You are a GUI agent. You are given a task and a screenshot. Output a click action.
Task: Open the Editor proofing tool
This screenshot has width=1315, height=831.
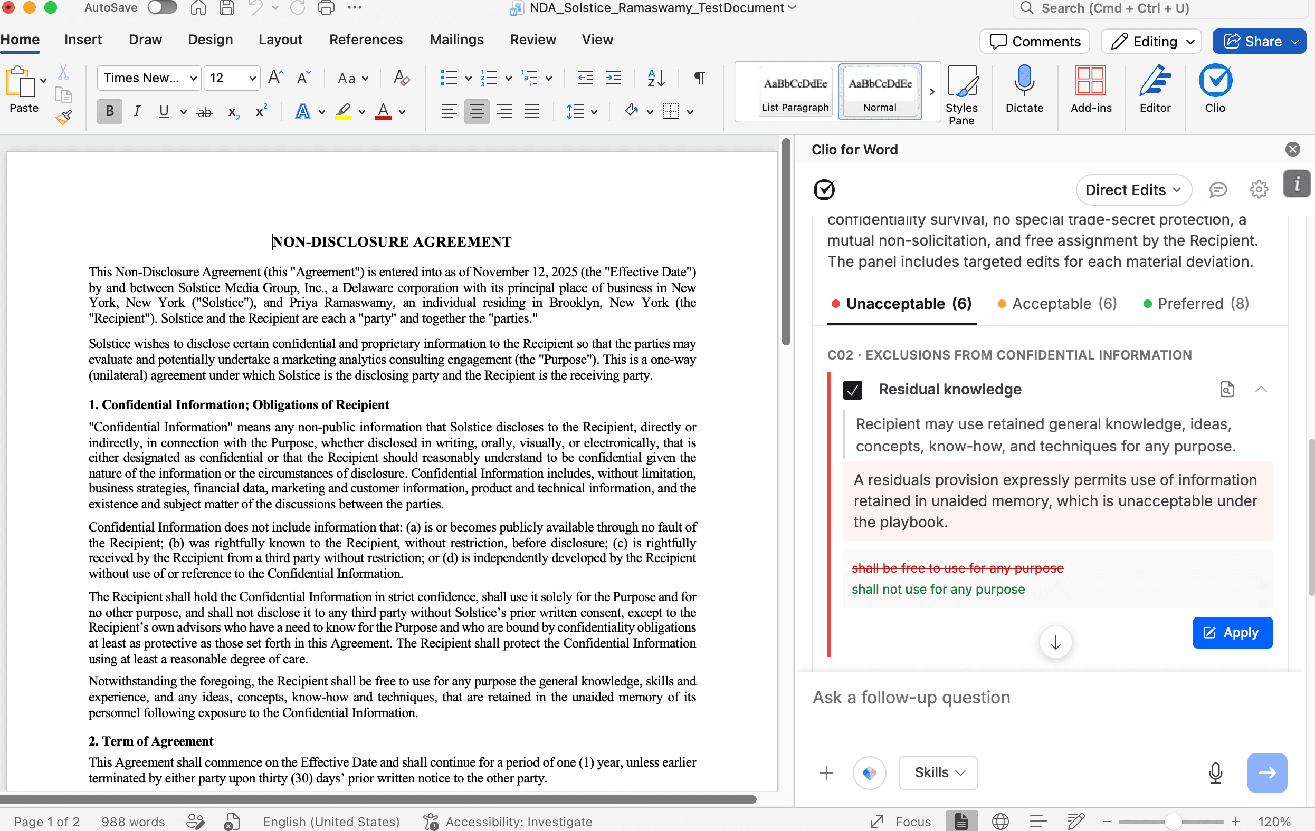click(1155, 90)
